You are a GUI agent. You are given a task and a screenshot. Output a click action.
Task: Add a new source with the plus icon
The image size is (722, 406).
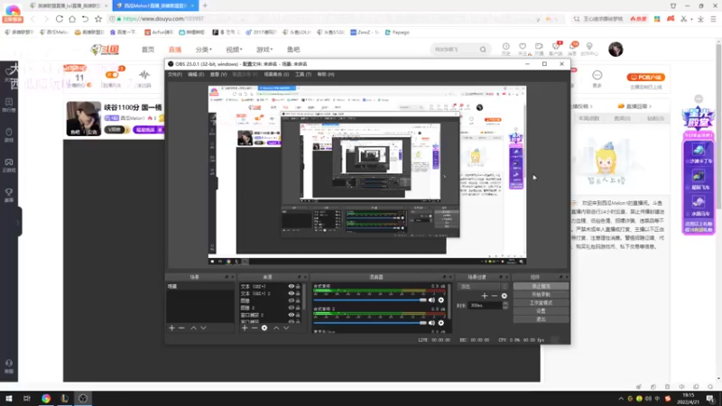(245, 328)
